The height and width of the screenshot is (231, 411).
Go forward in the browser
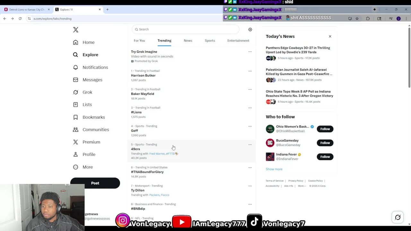point(12,19)
